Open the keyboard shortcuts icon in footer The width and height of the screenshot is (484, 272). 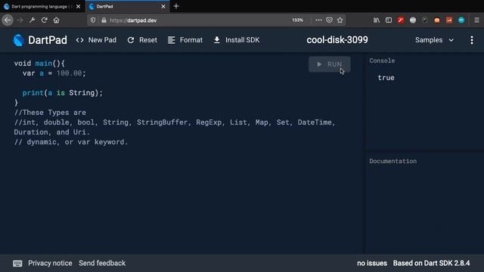point(17,264)
